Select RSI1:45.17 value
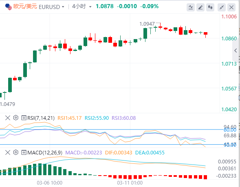The width and height of the screenshot is (240, 187). [x=70, y=118]
